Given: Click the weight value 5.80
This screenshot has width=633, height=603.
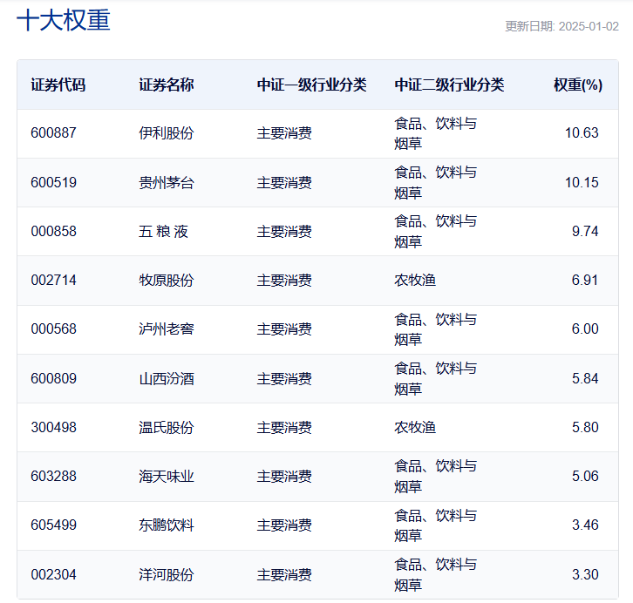Looking at the screenshot, I should click(585, 427).
